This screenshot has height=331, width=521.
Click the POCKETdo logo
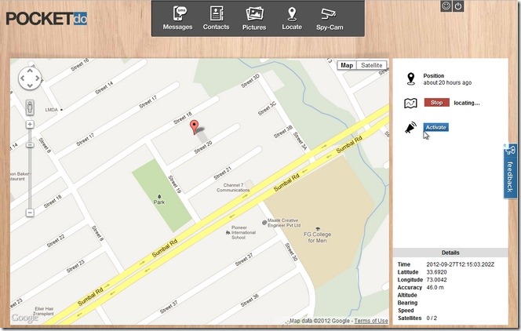(46, 19)
